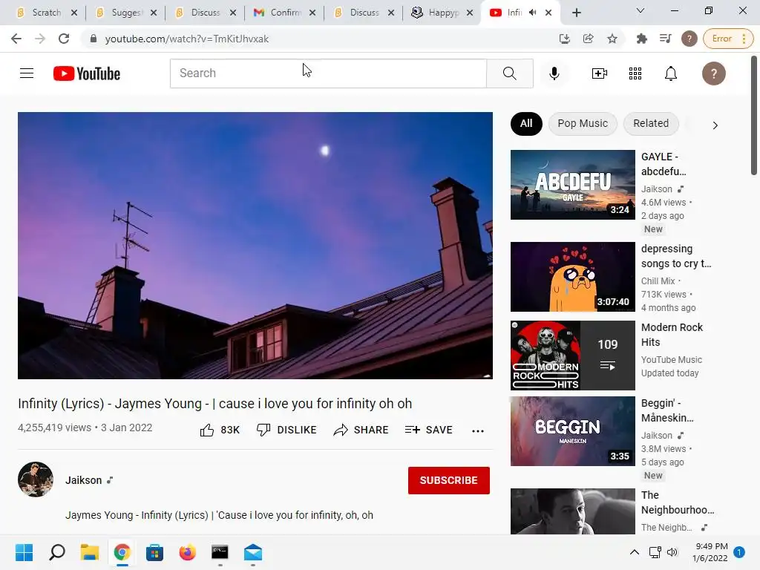The height and width of the screenshot is (570, 760).
Task: Open the YouTube apps grid icon
Action: pos(635,73)
